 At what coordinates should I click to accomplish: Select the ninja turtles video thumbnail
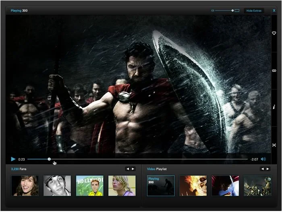(257, 186)
